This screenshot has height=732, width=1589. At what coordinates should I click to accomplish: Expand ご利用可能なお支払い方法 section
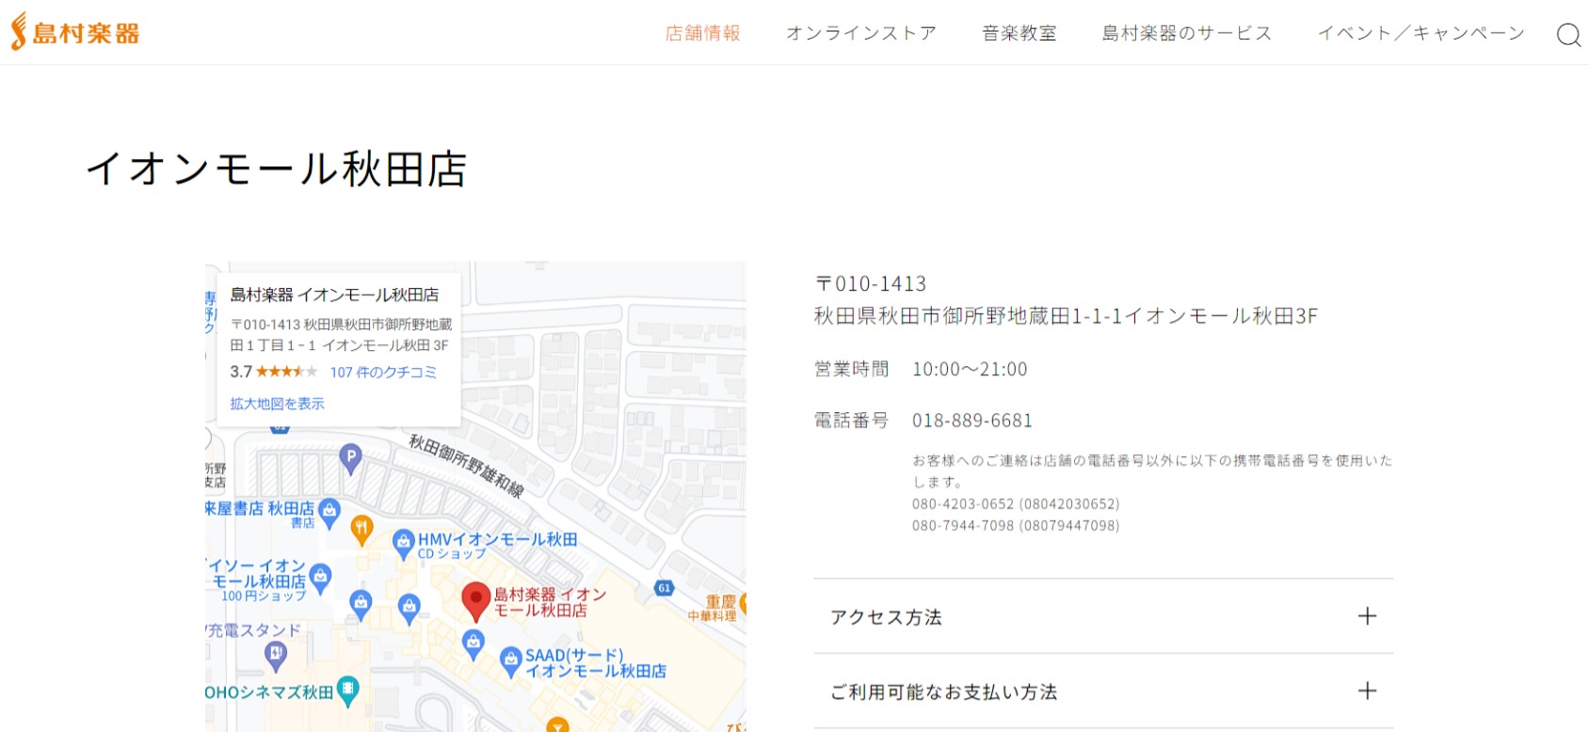(1103, 692)
